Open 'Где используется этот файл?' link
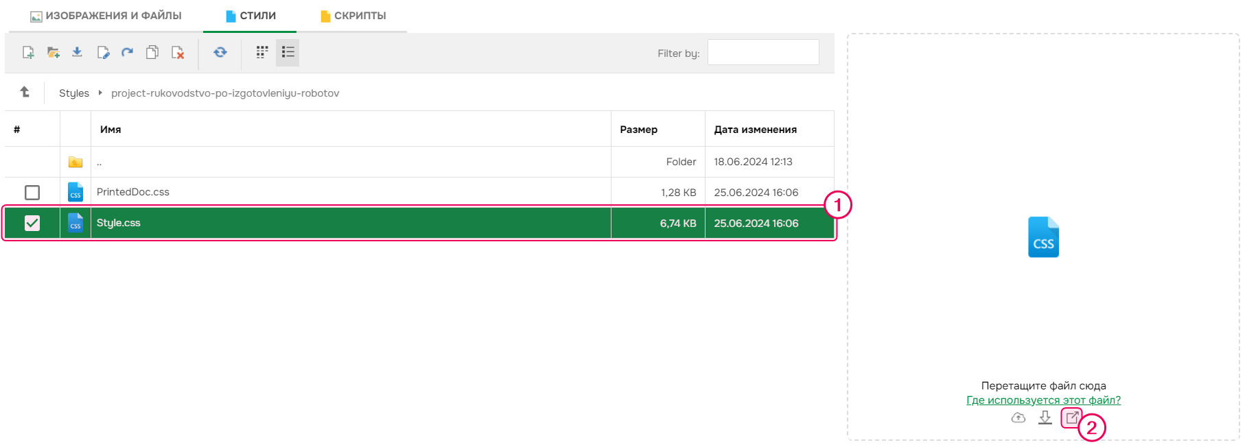The image size is (1247, 447). [x=1043, y=400]
